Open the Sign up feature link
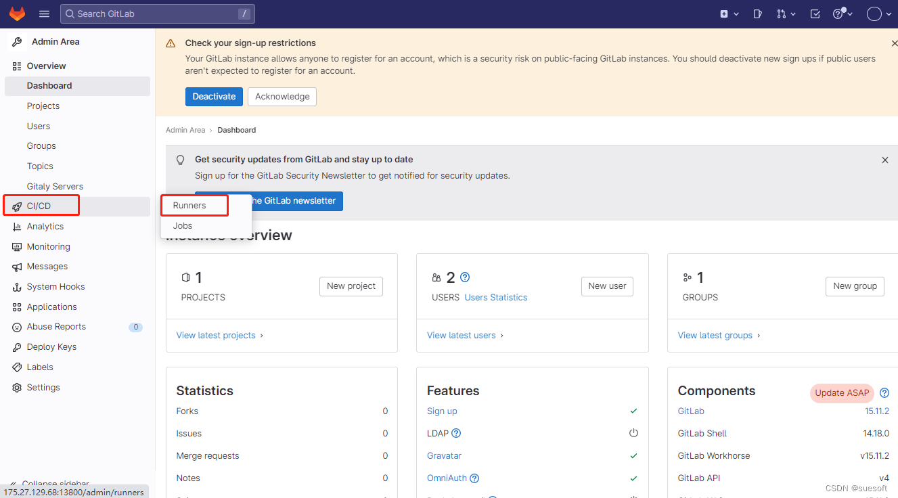Viewport: 898px width, 498px height. click(x=442, y=411)
